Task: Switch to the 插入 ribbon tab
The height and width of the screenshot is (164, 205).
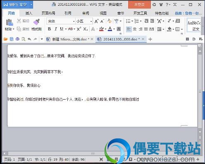Action: [x=29, y=13]
